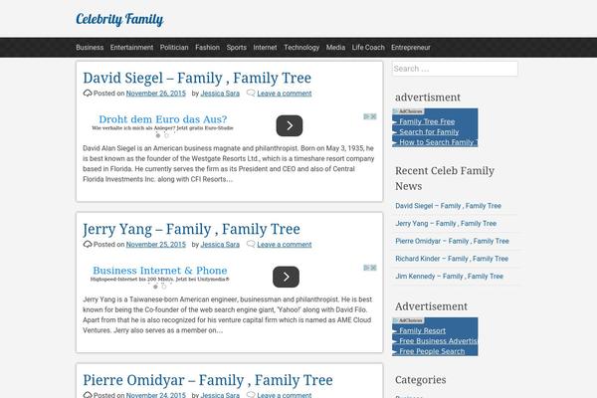Open the Business menu item

pyautogui.click(x=90, y=48)
